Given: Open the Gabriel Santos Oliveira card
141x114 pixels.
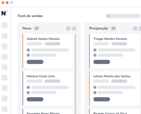Looking at the screenshot, I should (48, 51).
